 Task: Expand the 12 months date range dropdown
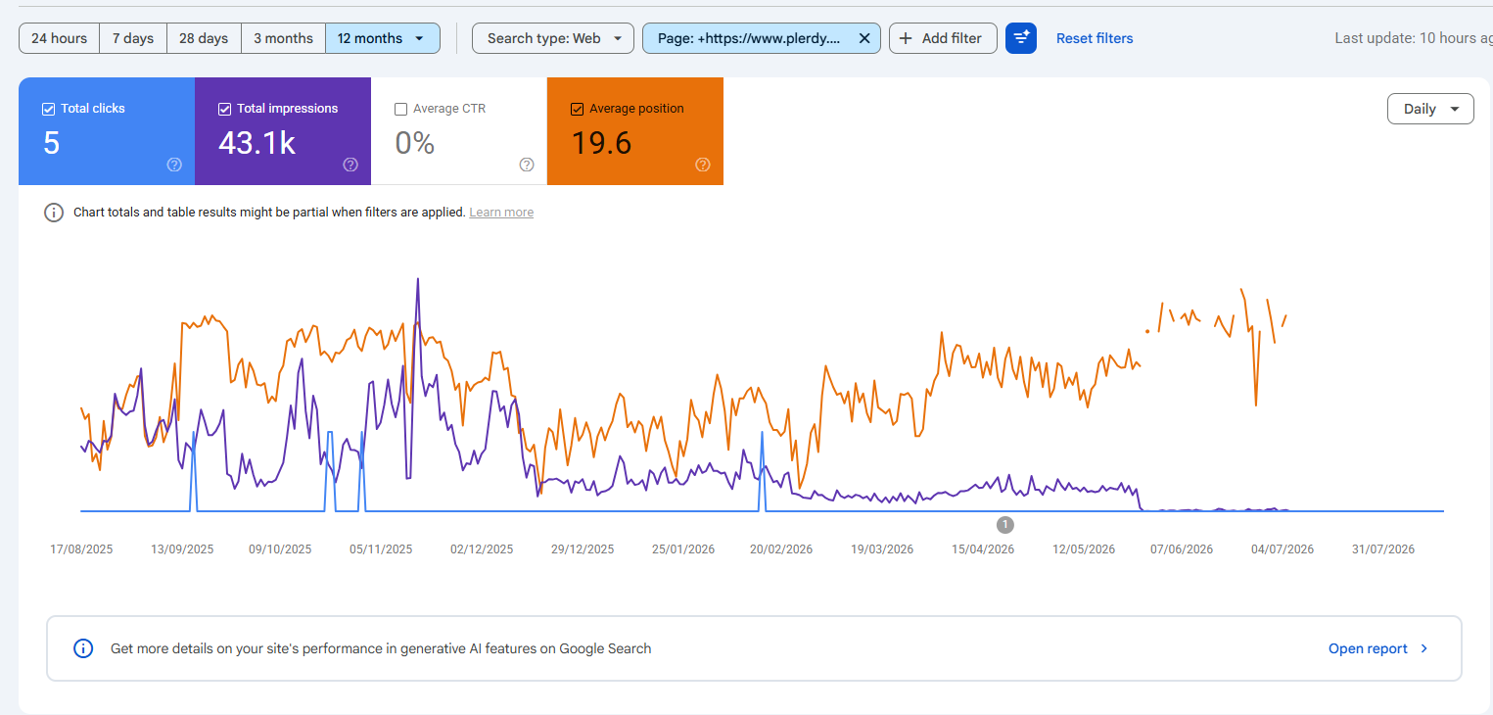click(x=383, y=38)
